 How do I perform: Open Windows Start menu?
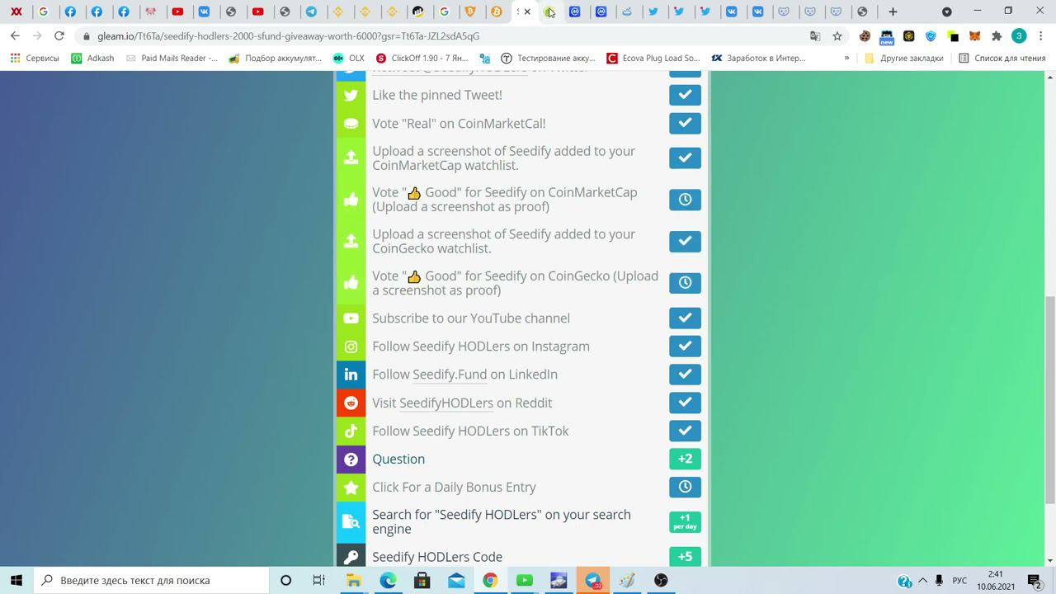(x=16, y=580)
